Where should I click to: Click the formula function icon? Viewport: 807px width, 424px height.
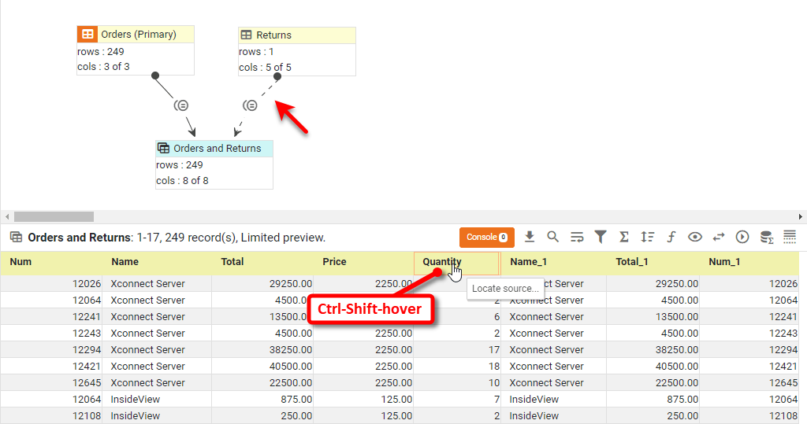(x=671, y=237)
